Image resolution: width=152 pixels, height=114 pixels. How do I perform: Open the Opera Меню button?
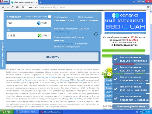point(5,2)
